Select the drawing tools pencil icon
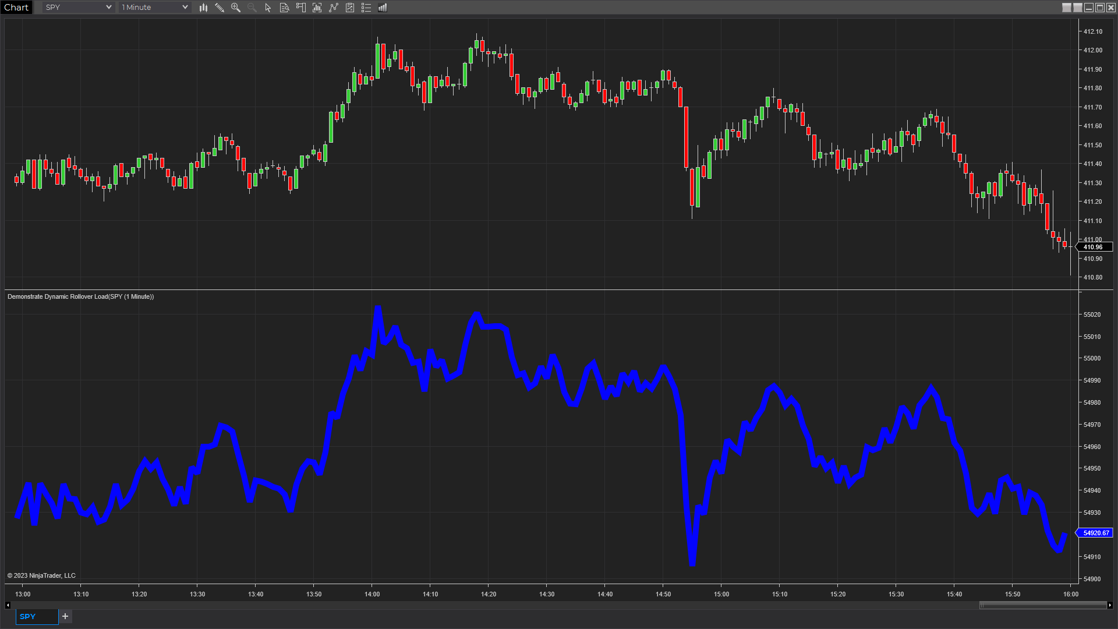 220,8
